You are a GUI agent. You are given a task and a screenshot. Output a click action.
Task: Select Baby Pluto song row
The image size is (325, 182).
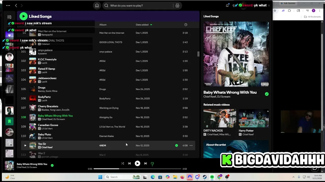(x=108, y=136)
